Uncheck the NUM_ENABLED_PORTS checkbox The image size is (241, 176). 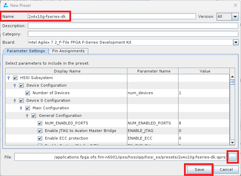[x=40, y=123]
